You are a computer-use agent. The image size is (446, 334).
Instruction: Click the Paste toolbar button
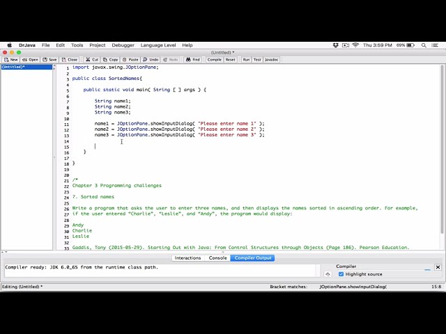tap(130, 60)
